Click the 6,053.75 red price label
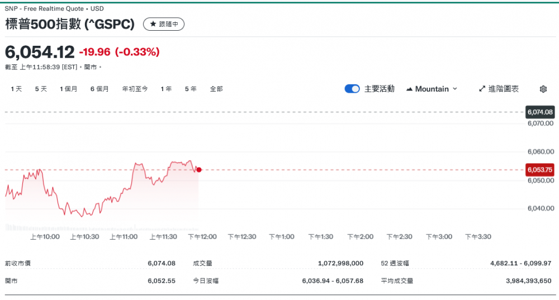 pyautogui.click(x=539, y=170)
